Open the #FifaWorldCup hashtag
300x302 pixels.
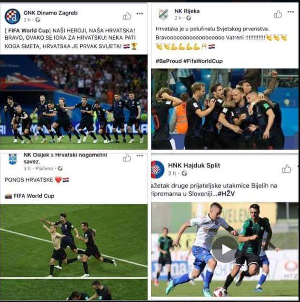(203, 61)
